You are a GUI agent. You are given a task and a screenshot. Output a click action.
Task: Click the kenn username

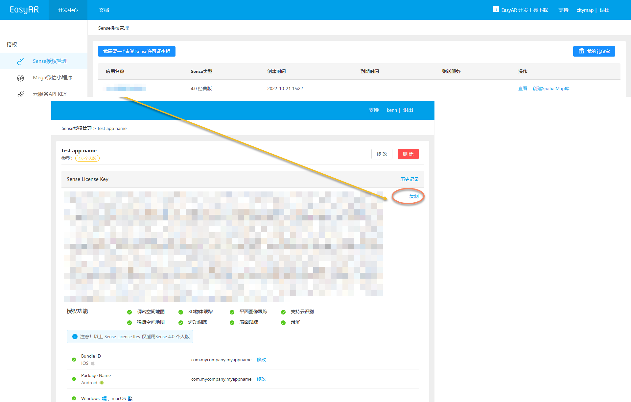[392, 110]
